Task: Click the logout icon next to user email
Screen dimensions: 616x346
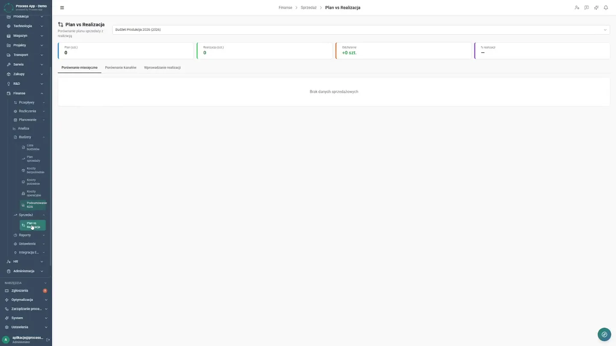Action: (48, 340)
